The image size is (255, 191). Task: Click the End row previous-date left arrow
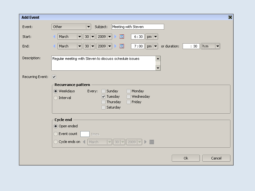coord(54,46)
